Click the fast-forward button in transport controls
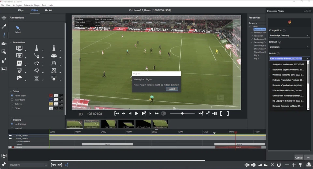The width and height of the screenshot is (313, 169). (x=157, y=113)
